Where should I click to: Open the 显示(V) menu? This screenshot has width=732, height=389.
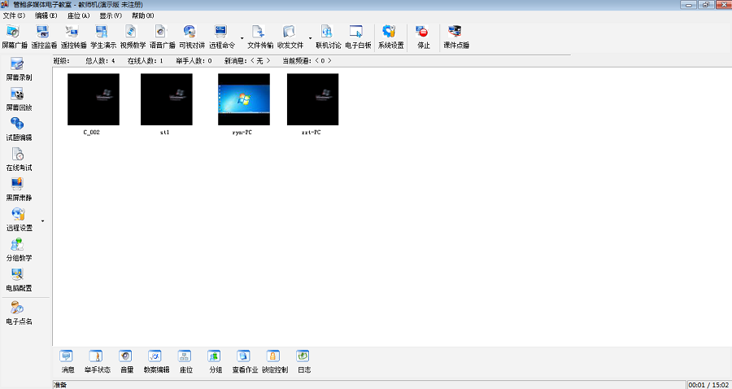click(110, 15)
